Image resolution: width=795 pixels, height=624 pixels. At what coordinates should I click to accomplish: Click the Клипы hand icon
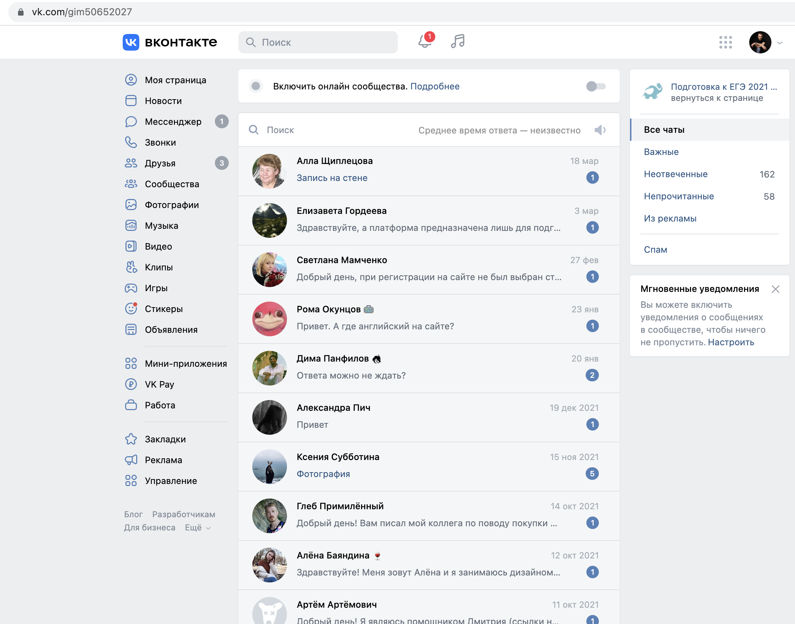click(x=131, y=267)
